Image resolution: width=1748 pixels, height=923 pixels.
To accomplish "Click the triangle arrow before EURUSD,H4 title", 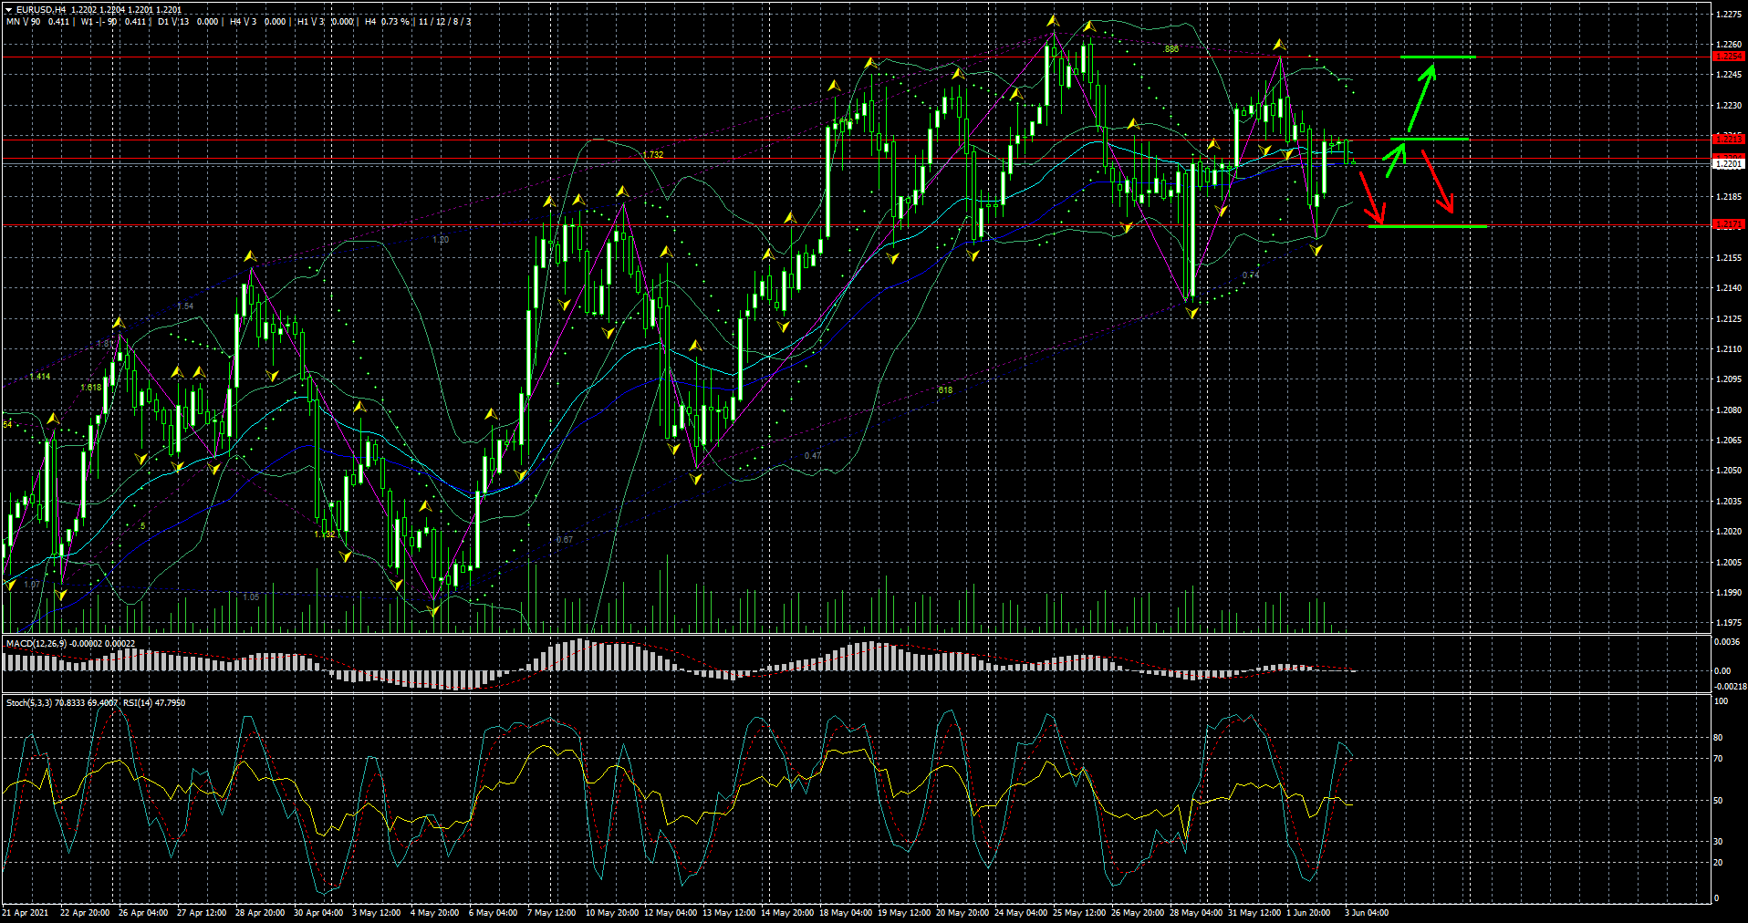I will (9, 10).
